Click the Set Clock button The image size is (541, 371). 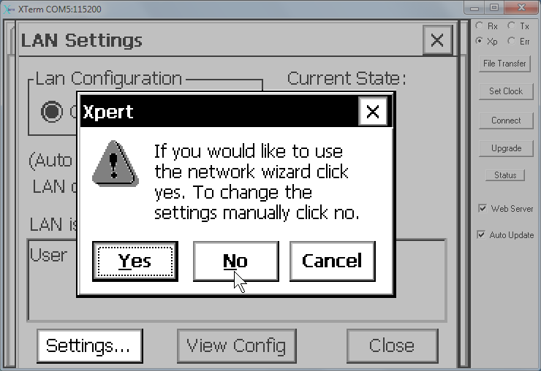506,91
